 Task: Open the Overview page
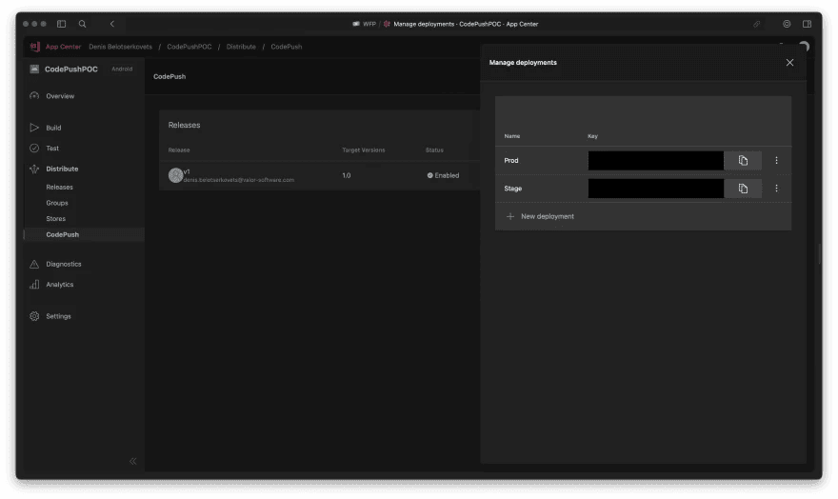point(59,96)
